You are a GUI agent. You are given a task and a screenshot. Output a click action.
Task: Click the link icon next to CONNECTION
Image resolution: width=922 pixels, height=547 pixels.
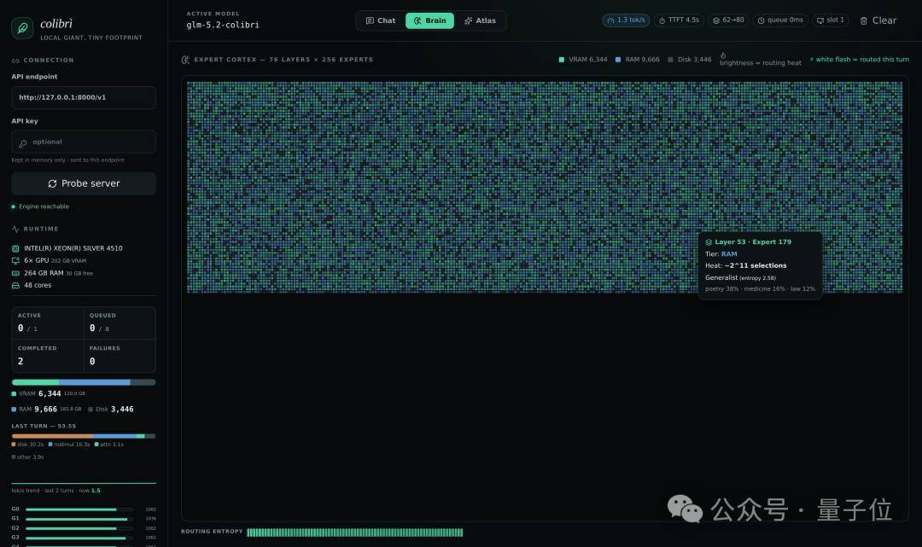15,61
